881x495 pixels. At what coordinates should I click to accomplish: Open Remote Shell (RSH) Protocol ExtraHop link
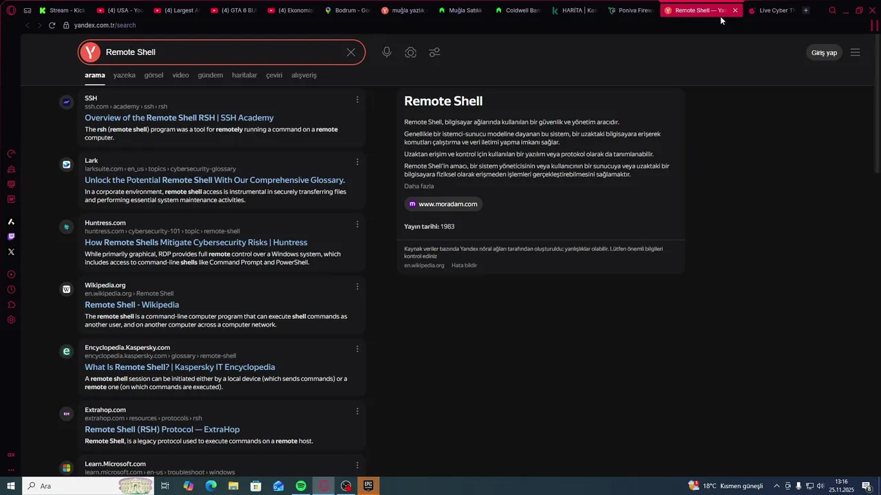coord(162,430)
